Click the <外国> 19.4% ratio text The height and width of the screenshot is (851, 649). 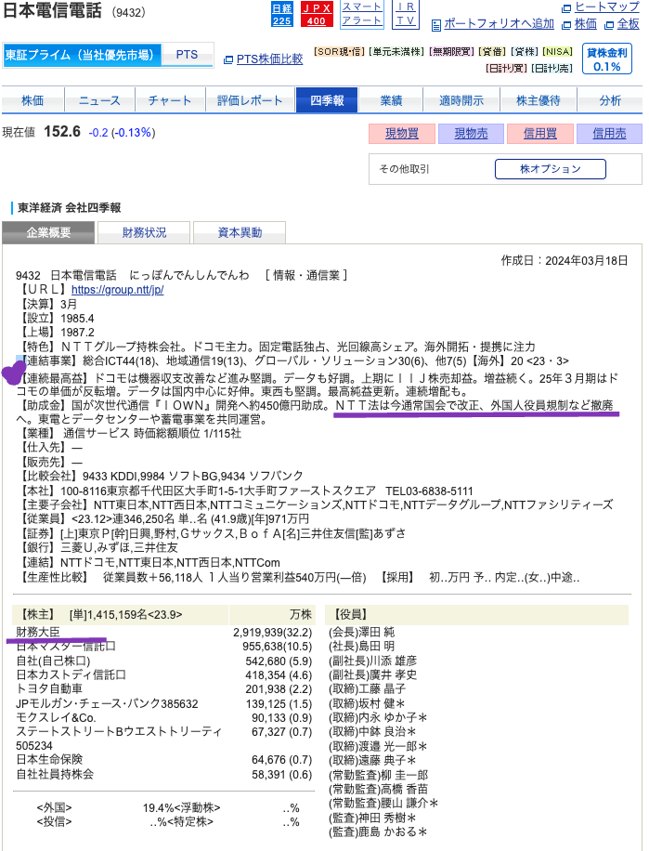pos(105,808)
